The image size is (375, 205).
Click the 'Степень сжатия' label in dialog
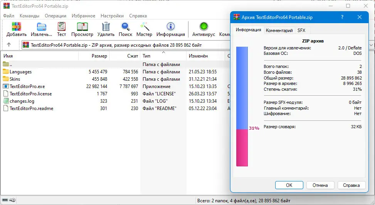click(280, 89)
